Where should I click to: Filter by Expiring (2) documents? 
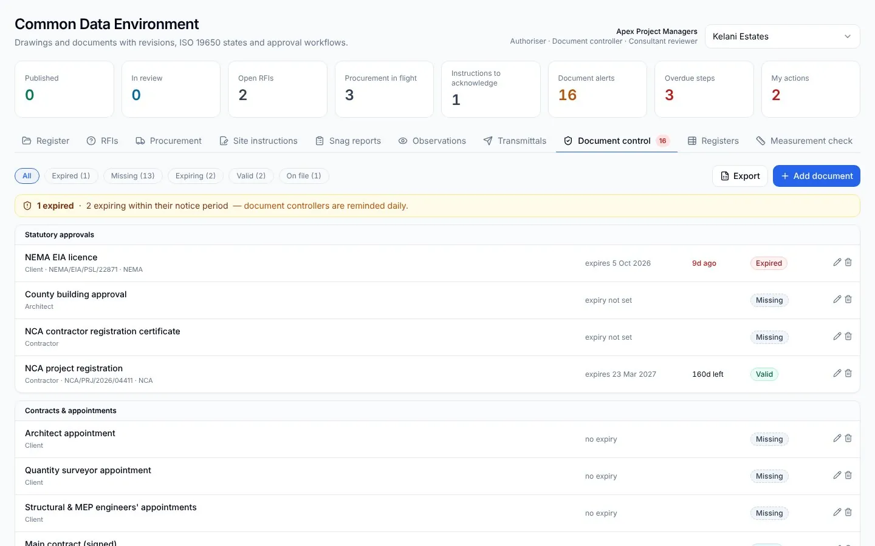(x=196, y=176)
